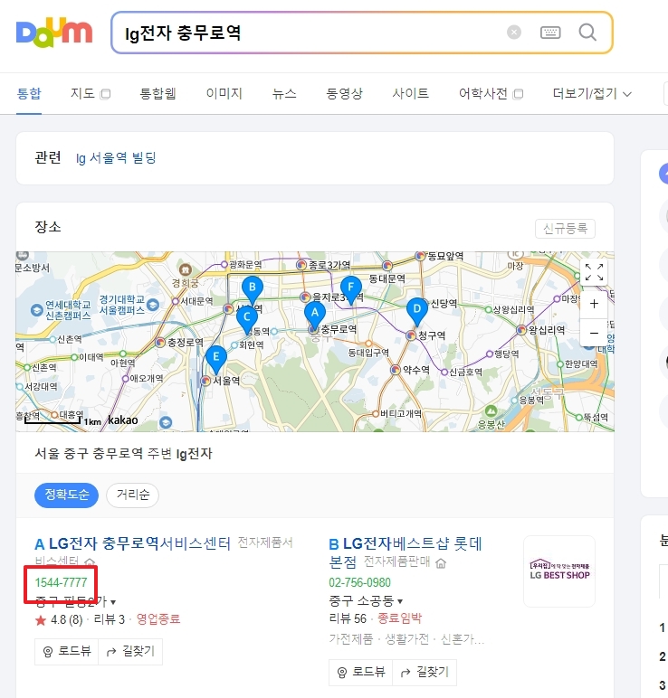Image resolution: width=668 pixels, height=698 pixels.
Task: Open 로드뷰 for 충무로역서비스센터
Action: click(x=67, y=652)
